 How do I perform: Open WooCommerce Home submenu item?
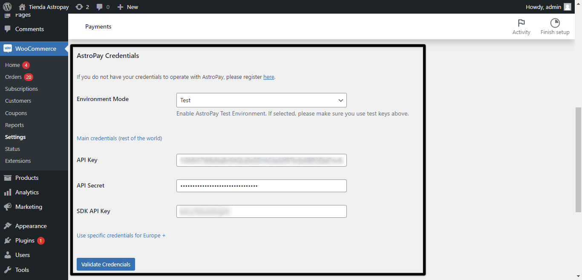(x=12, y=65)
